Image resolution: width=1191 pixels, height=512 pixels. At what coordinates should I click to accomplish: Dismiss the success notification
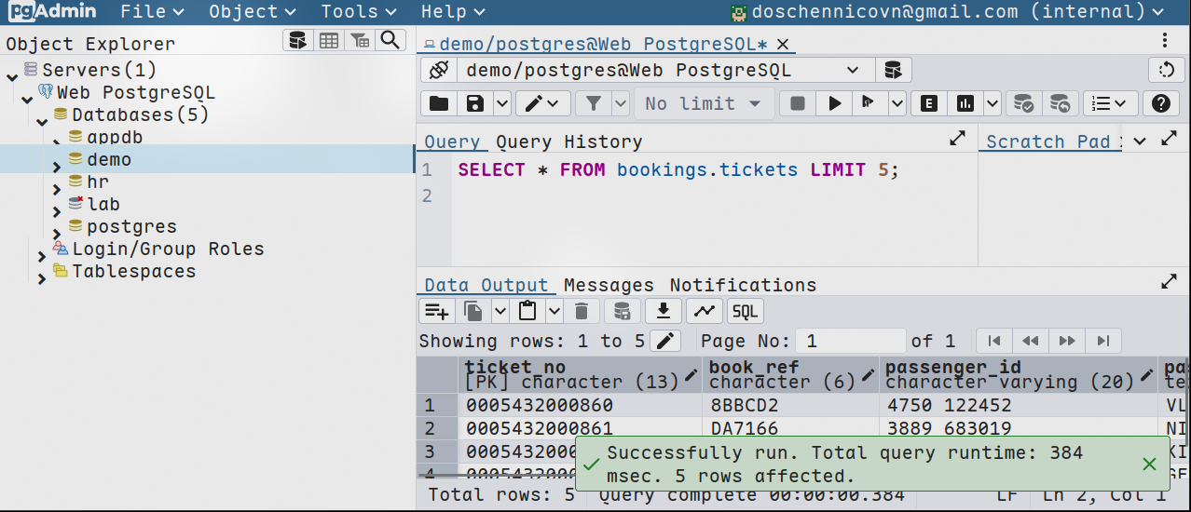click(1149, 464)
